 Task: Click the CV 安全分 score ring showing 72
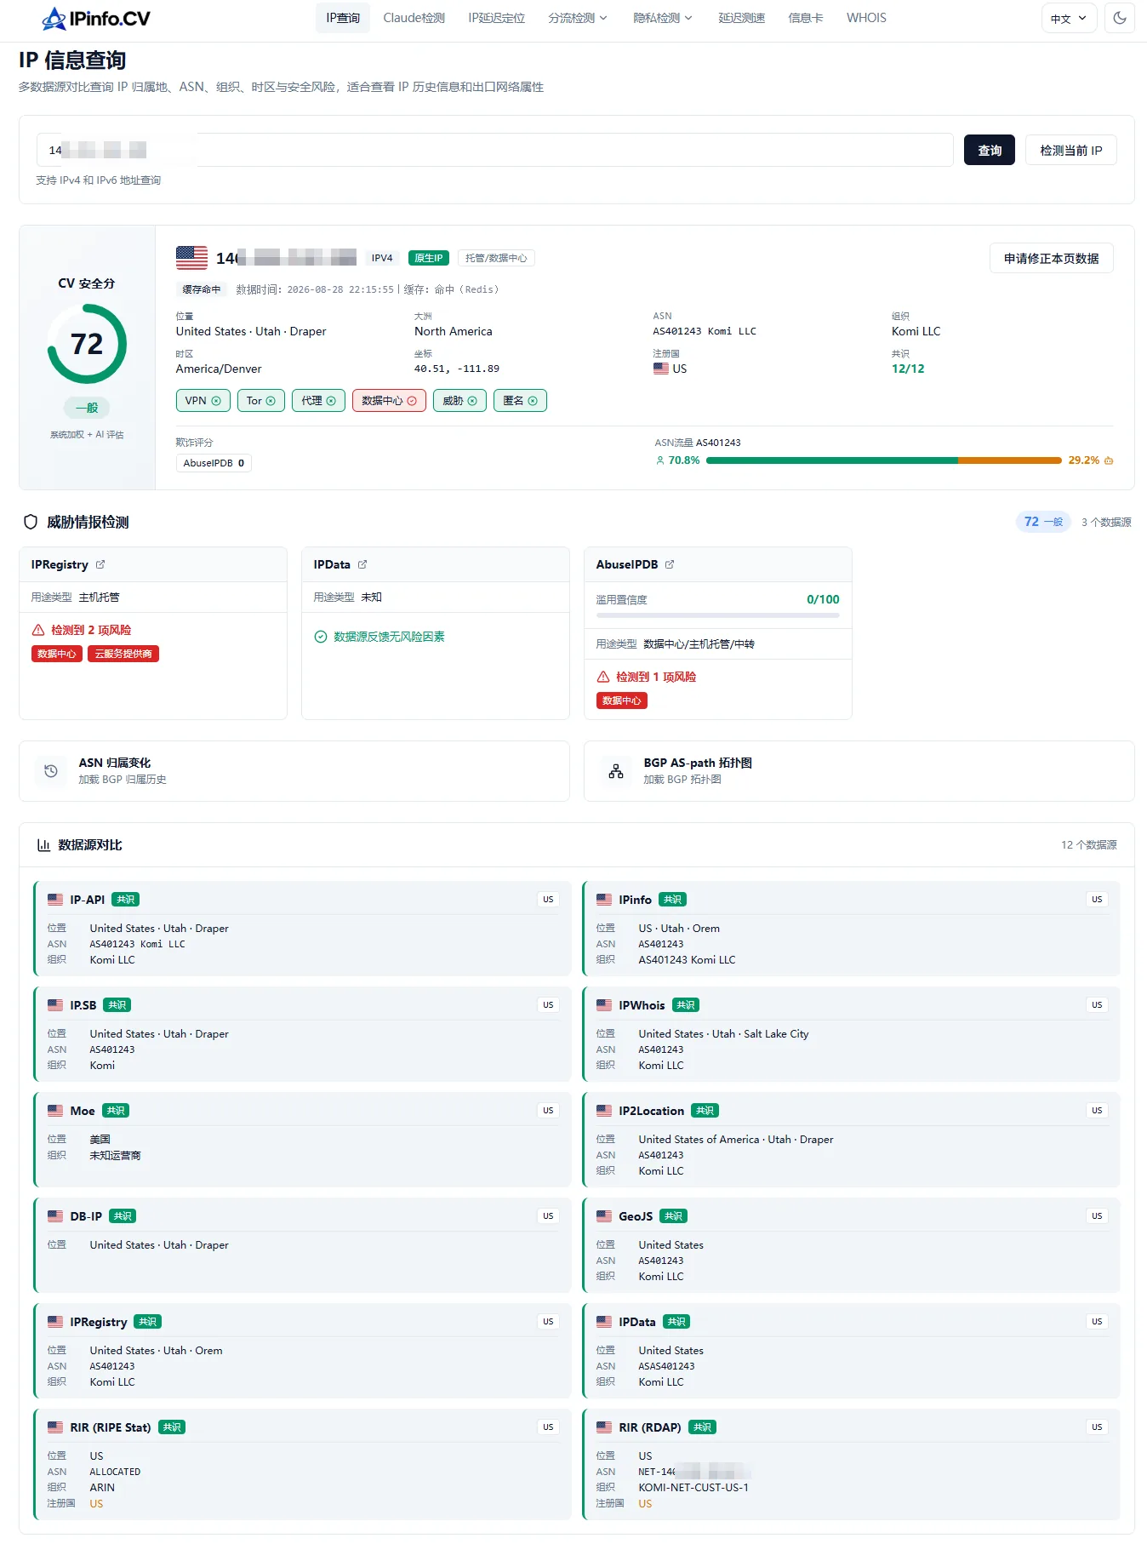(x=87, y=344)
